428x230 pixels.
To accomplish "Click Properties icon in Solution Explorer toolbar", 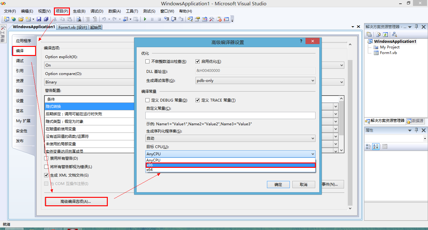I will point(369,34).
